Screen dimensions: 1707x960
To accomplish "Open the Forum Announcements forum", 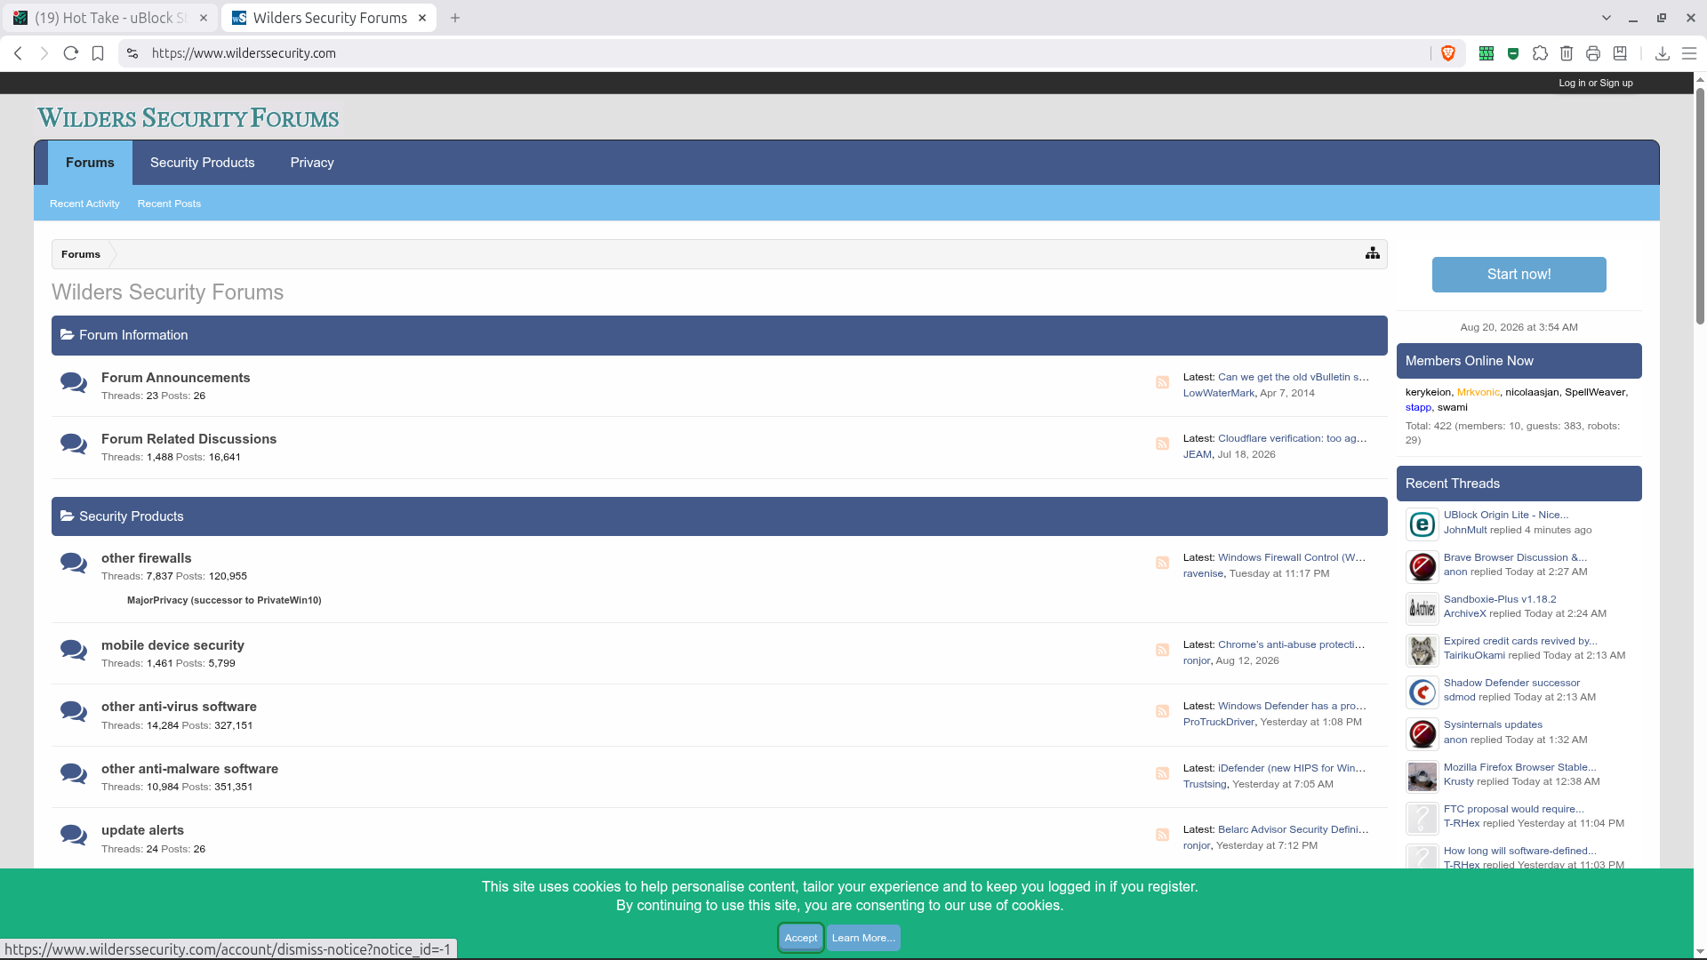I will 176,378.
